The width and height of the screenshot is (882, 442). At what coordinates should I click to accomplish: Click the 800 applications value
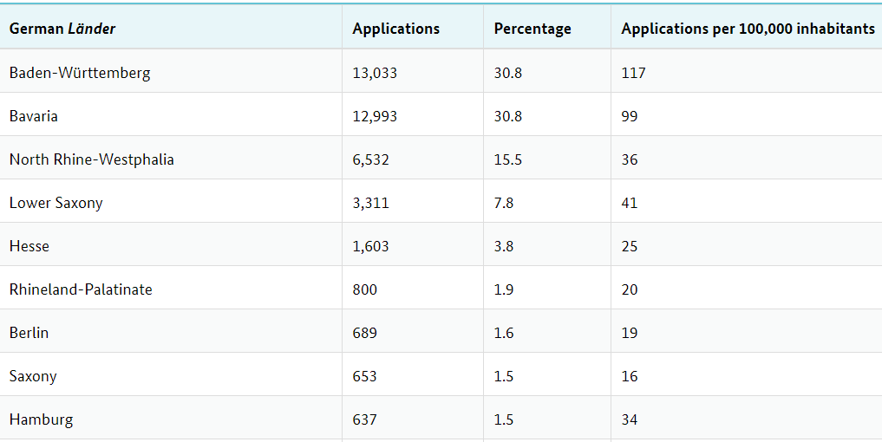[365, 289]
